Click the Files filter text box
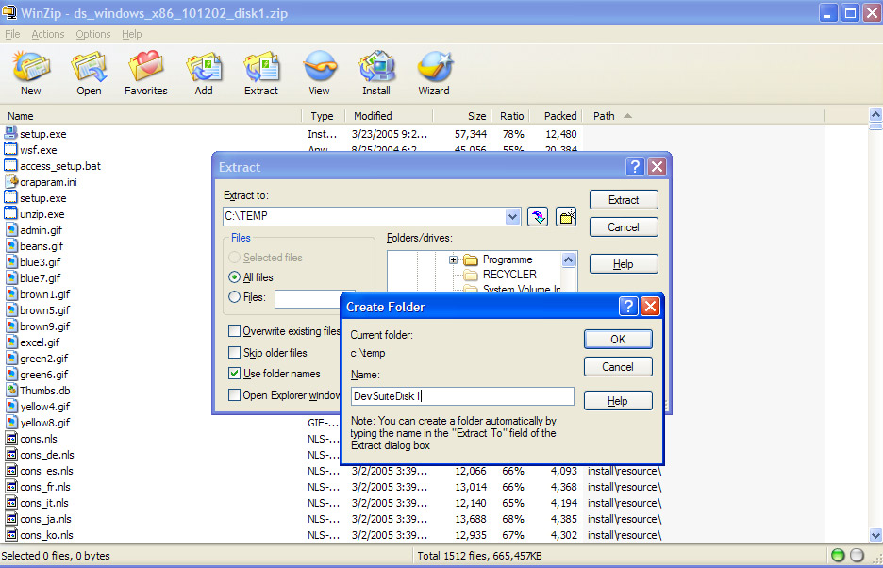Viewport: 883px width, 568px height. [x=307, y=299]
